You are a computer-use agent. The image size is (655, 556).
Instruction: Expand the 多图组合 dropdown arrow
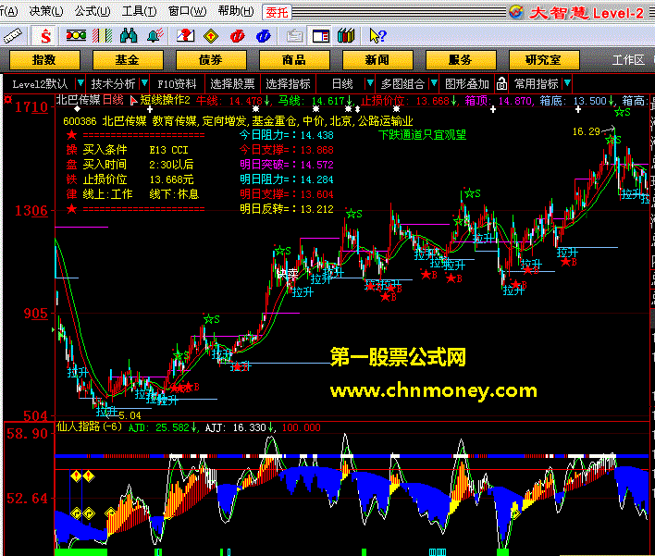[434, 83]
